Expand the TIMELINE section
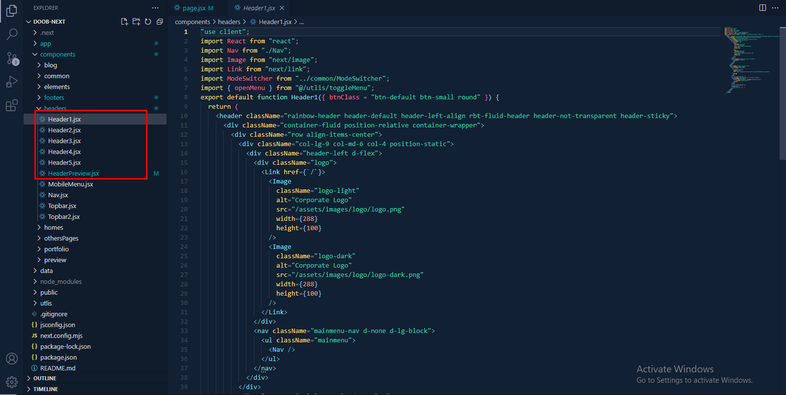This screenshot has height=395, width=786. tap(95, 389)
